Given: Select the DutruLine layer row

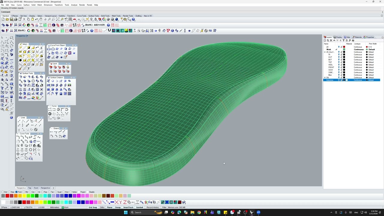Looking at the screenshot, I should coord(352,80).
